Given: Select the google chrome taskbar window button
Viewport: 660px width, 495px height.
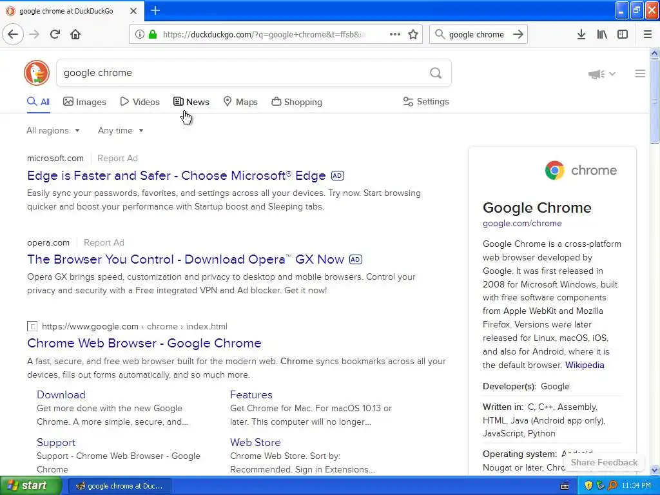Looking at the screenshot, I should 119,486.
